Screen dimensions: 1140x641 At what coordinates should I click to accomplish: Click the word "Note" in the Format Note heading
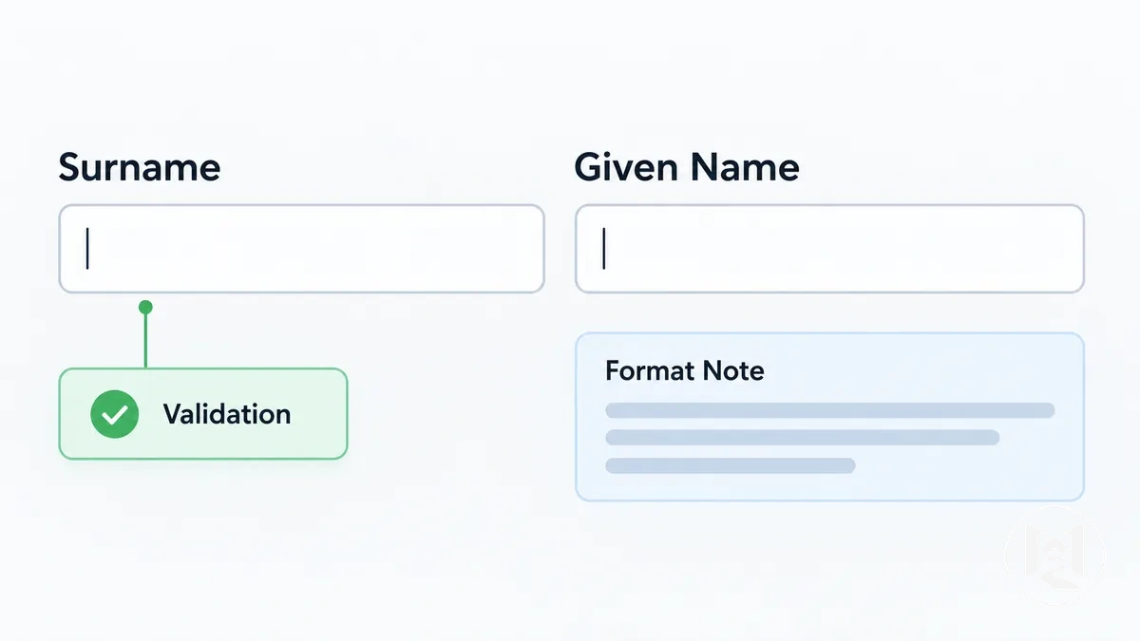pos(729,370)
